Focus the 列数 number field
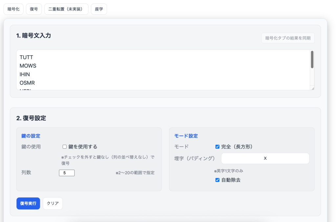This screenshot has width=336, height=222. pyautogui.click(x=67, y=173)
